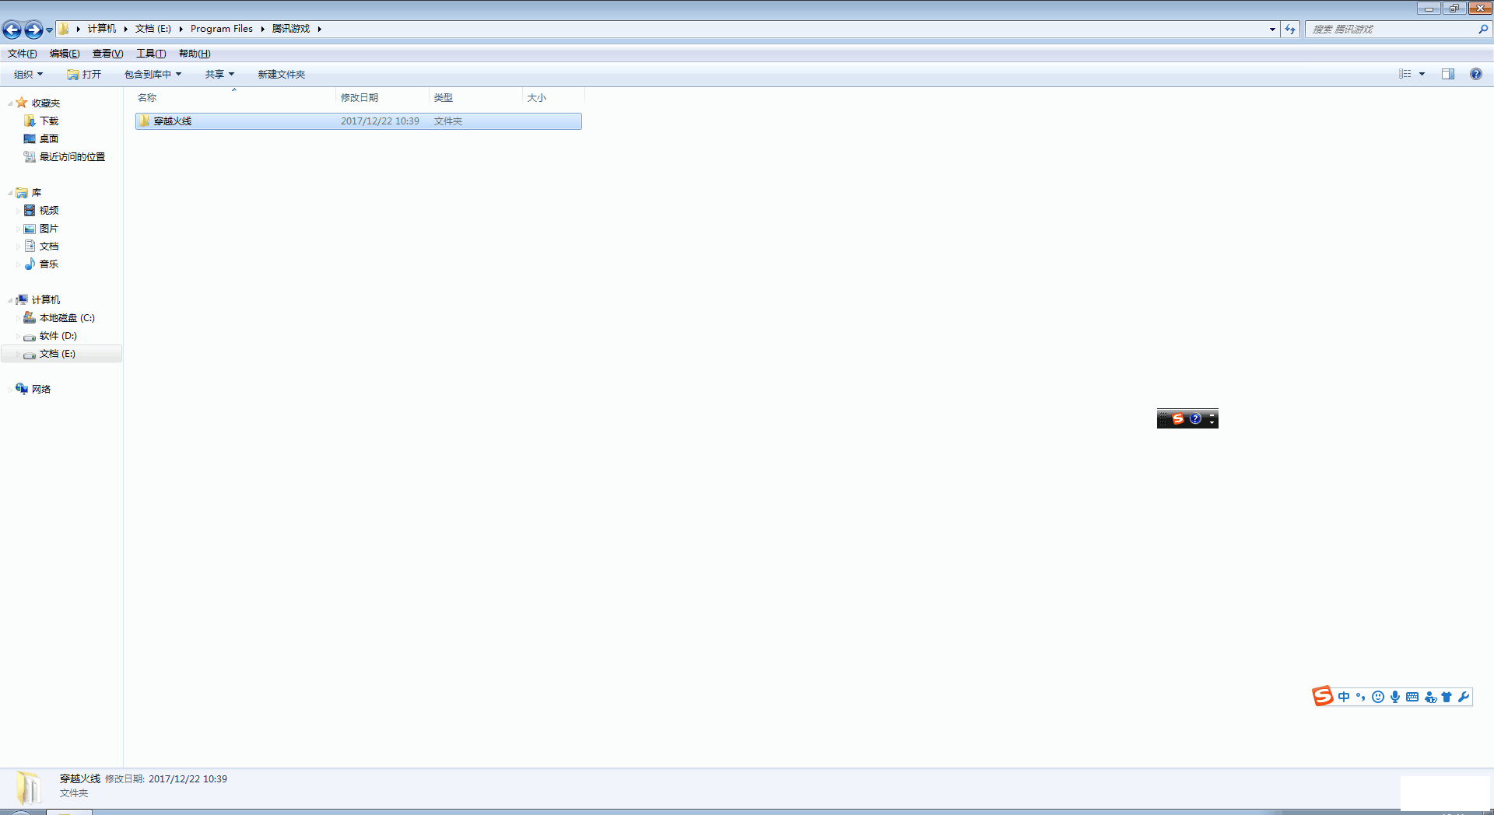Refresh the 腾讯游戏 folder view
Image resolution: width=1494 pixels, height=815 pixels.
tap(1290, 29)
